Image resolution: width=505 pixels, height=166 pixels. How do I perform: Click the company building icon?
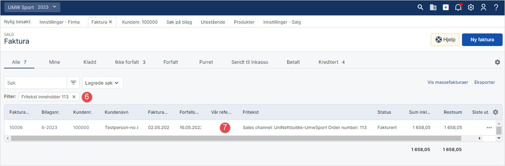pyautogui.click(x=433, y=7)
